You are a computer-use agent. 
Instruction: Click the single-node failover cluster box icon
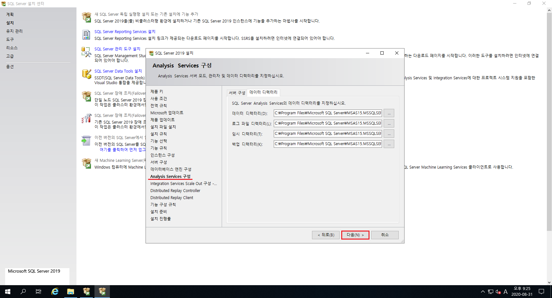(x=86, y=96)
